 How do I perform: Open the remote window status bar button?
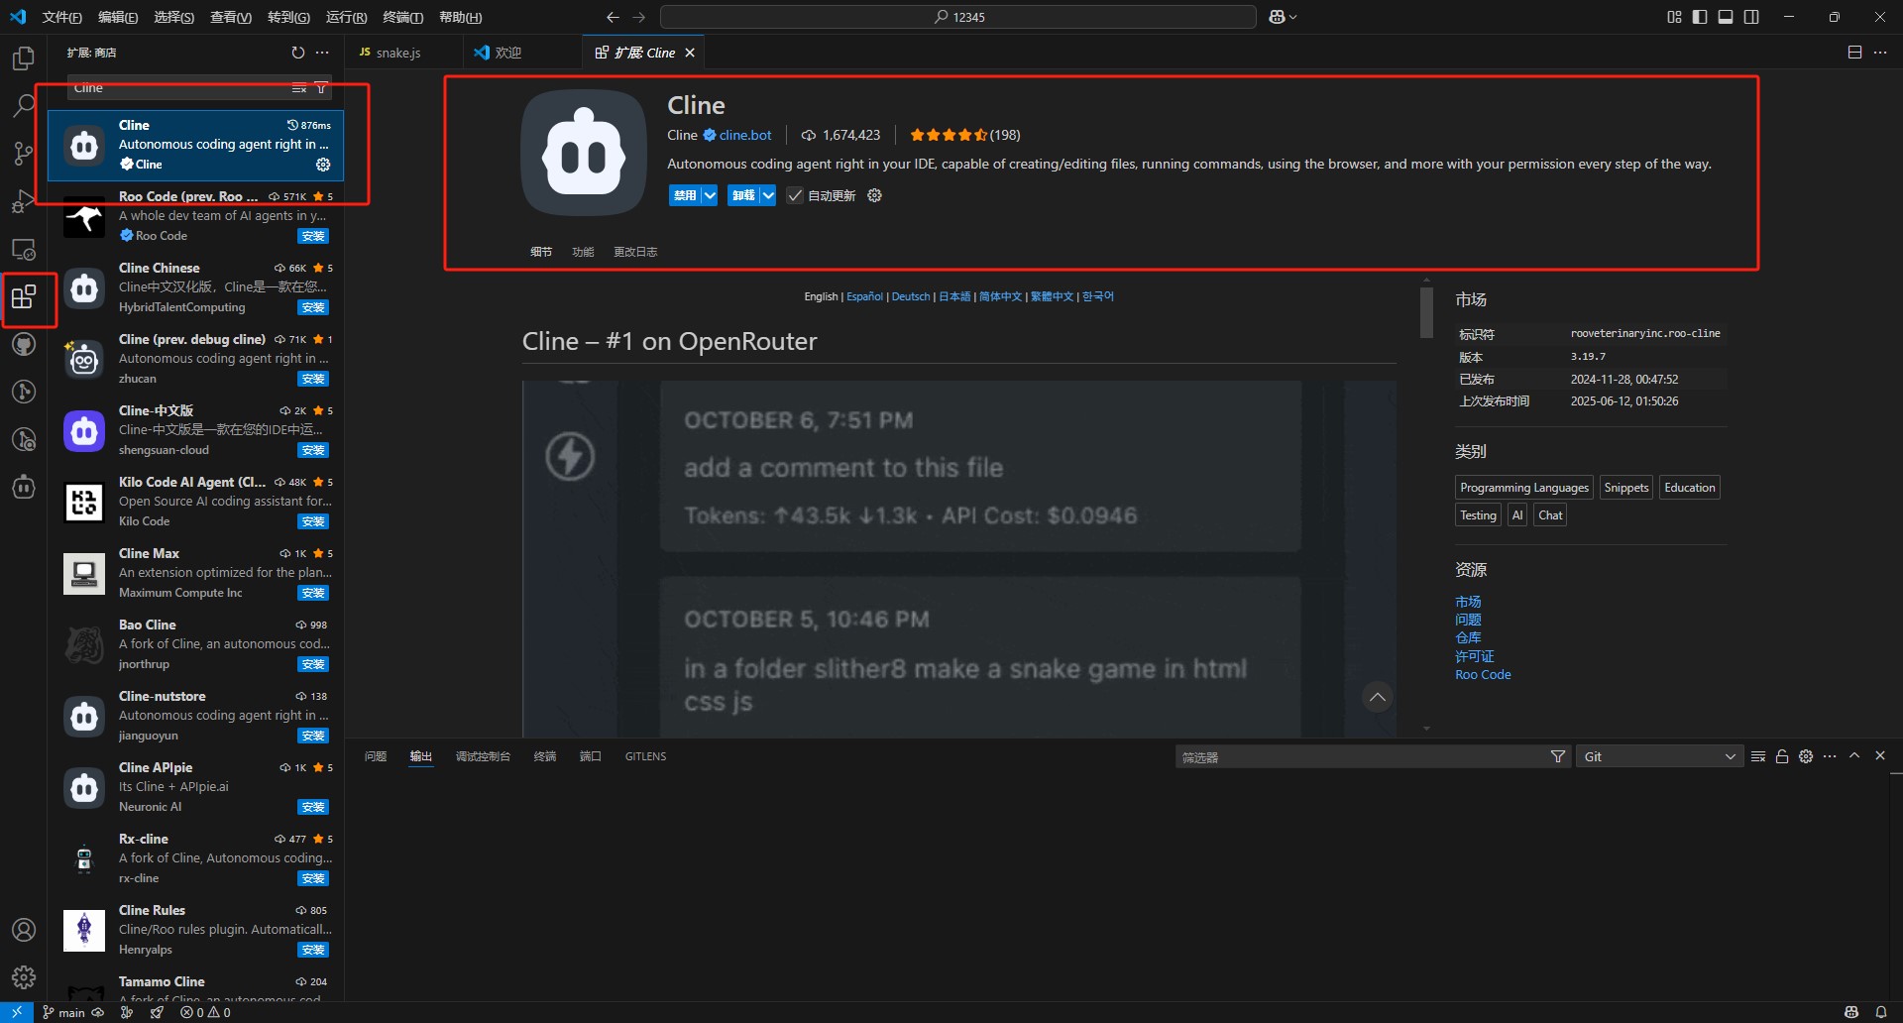pyautogui.click(x=17, y=1012)
